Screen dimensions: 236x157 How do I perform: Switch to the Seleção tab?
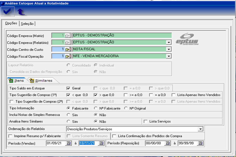(x=27, y=24)
